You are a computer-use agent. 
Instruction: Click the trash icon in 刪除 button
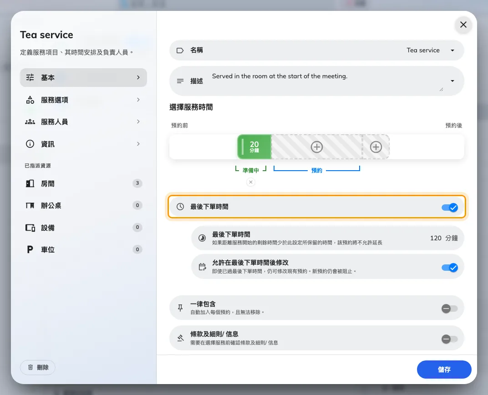point(30,367)
